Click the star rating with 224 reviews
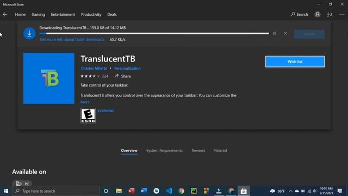Image resolution: width=348 pixels, height=196 pixels. click(x=94, y=76)
